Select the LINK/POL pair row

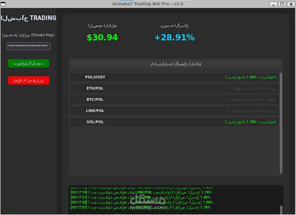click(x=174, y=111)
